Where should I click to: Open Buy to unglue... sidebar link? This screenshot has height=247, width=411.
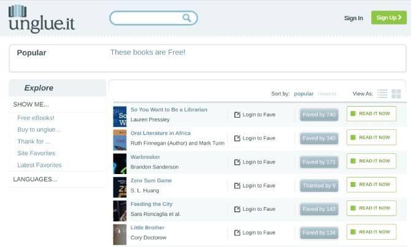coord(39,130)
